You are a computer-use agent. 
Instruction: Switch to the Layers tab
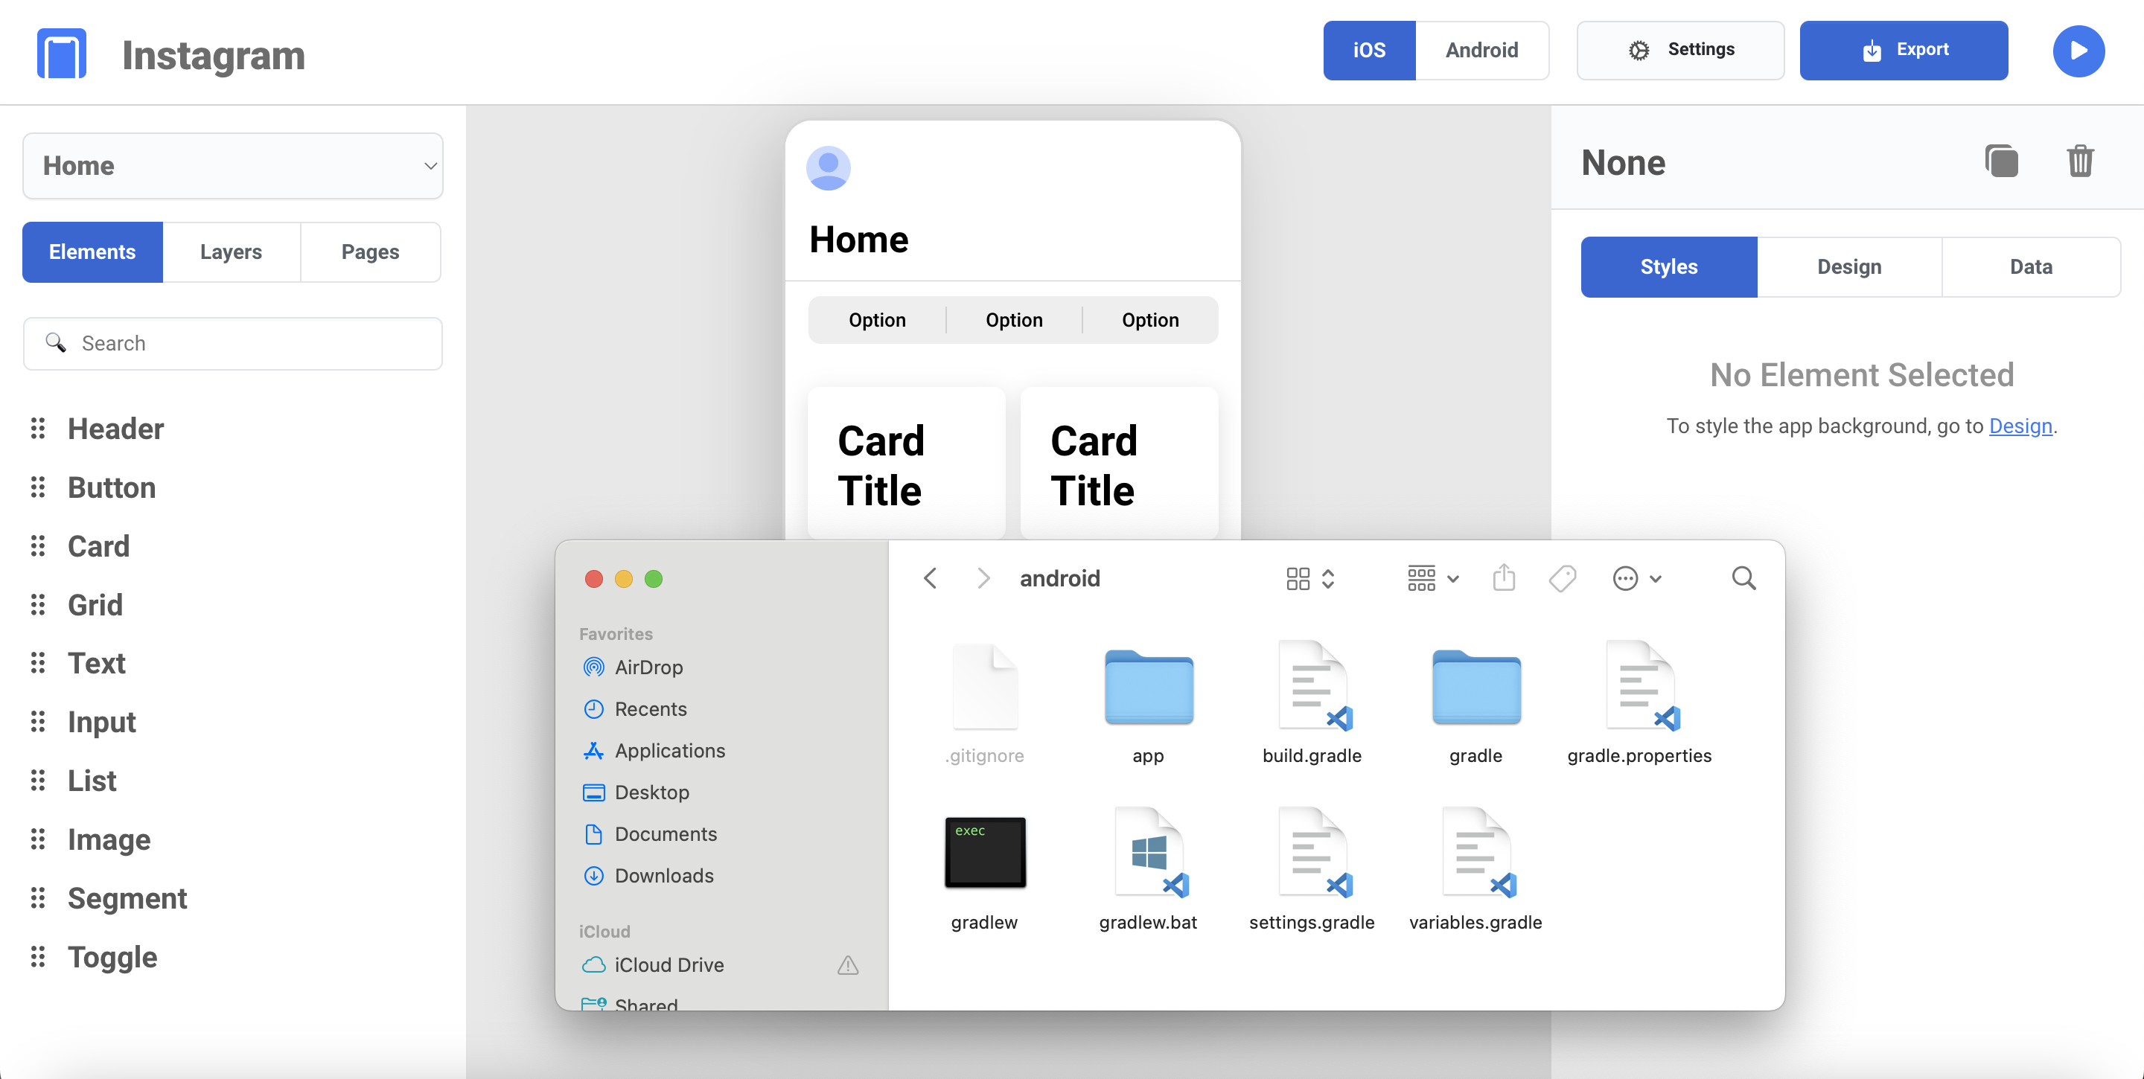(231, 252)
